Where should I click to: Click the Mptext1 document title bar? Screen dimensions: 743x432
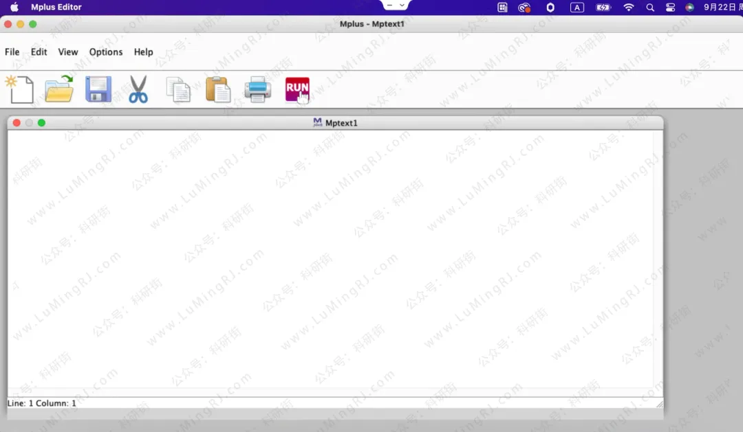click(x=336, y=122)
